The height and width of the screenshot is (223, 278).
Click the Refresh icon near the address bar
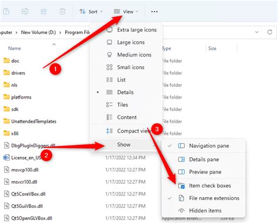tap(270, 32)
